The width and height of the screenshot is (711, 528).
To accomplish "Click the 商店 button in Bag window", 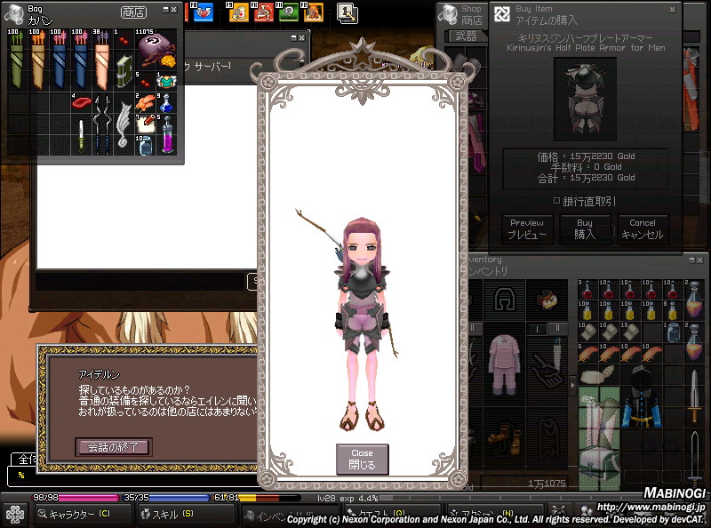I will pos(133,12).
